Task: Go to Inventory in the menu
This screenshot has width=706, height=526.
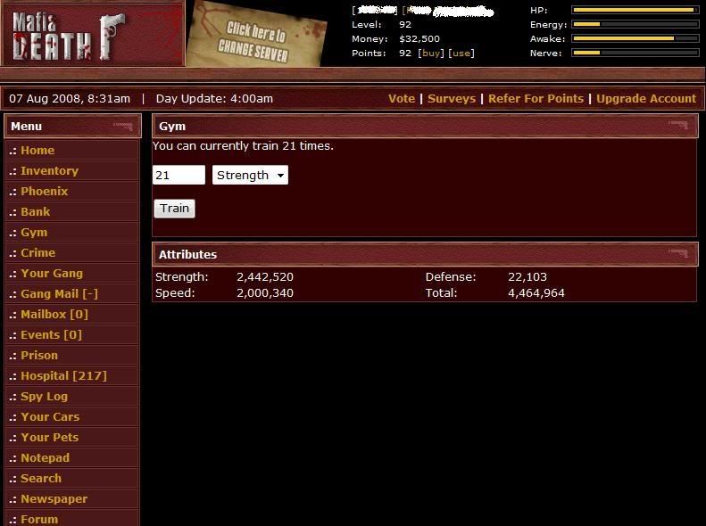Action: 49,171
